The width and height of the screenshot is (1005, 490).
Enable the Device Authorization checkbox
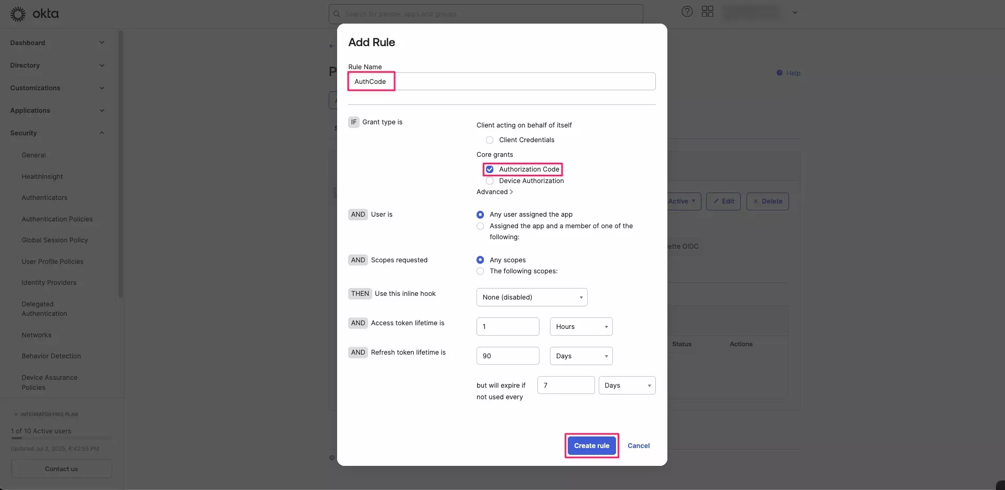[490, 180]
